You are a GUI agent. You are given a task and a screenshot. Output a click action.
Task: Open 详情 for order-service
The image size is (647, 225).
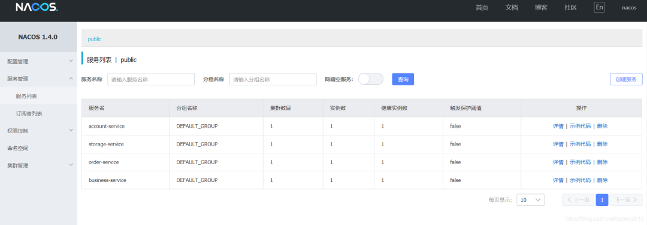[x=558, y=162]
